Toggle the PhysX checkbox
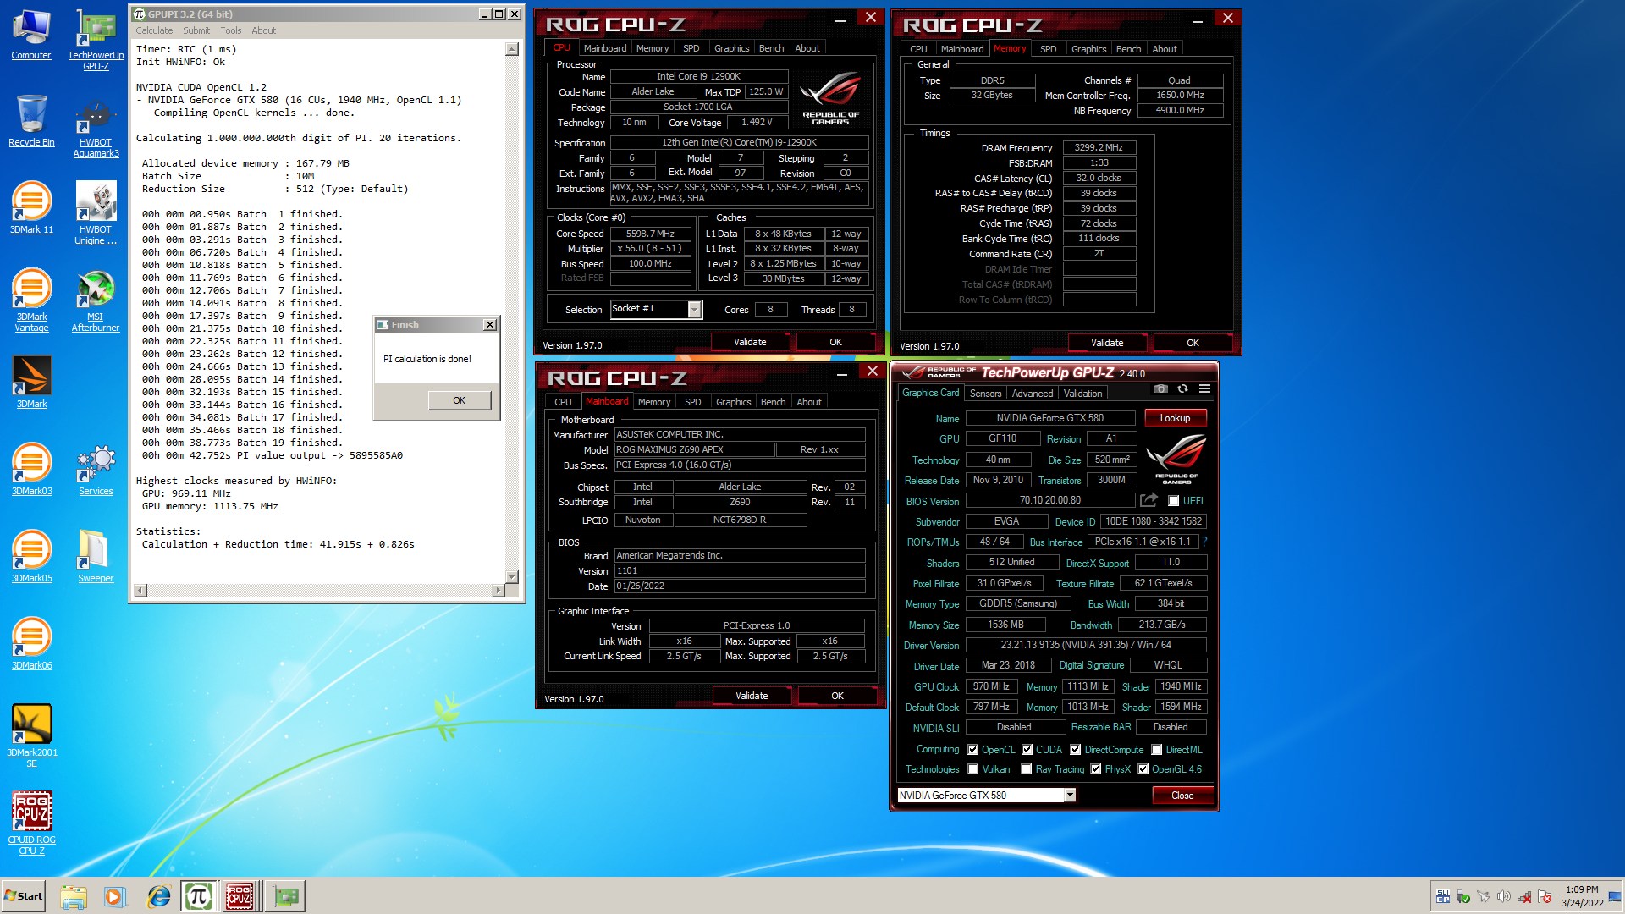 pyautogui.click(x=1095, y=769)
